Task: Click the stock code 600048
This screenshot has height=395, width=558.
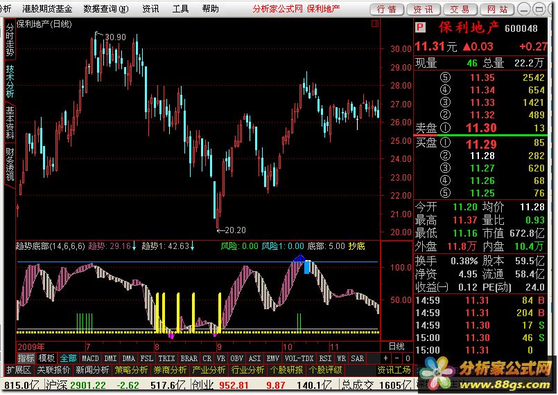Action: pos(521,28)
